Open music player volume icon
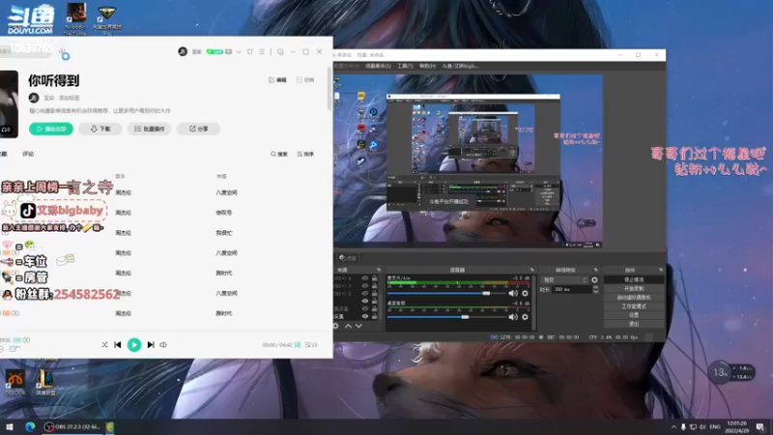Screen dimensions: 773x435 coord(163,345)
